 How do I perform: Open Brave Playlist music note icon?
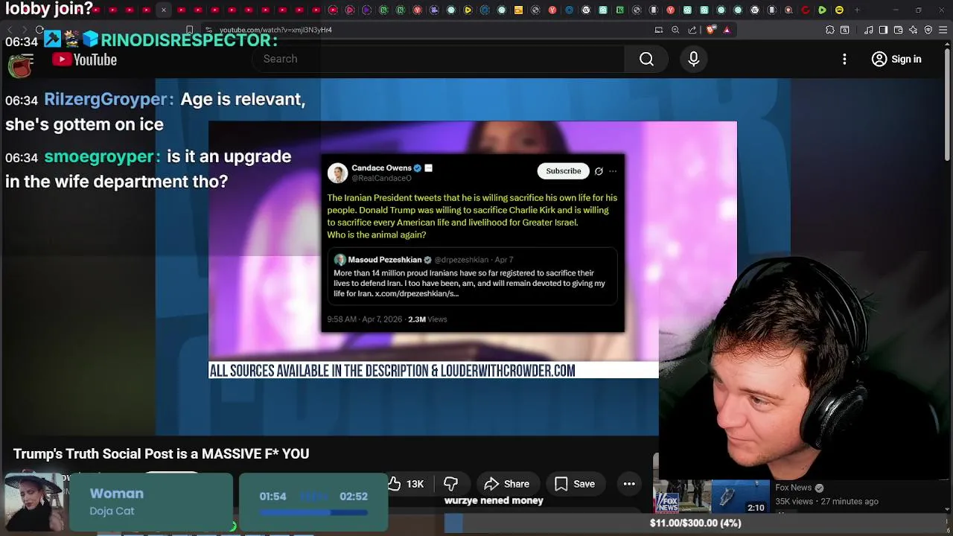point(869,30)
